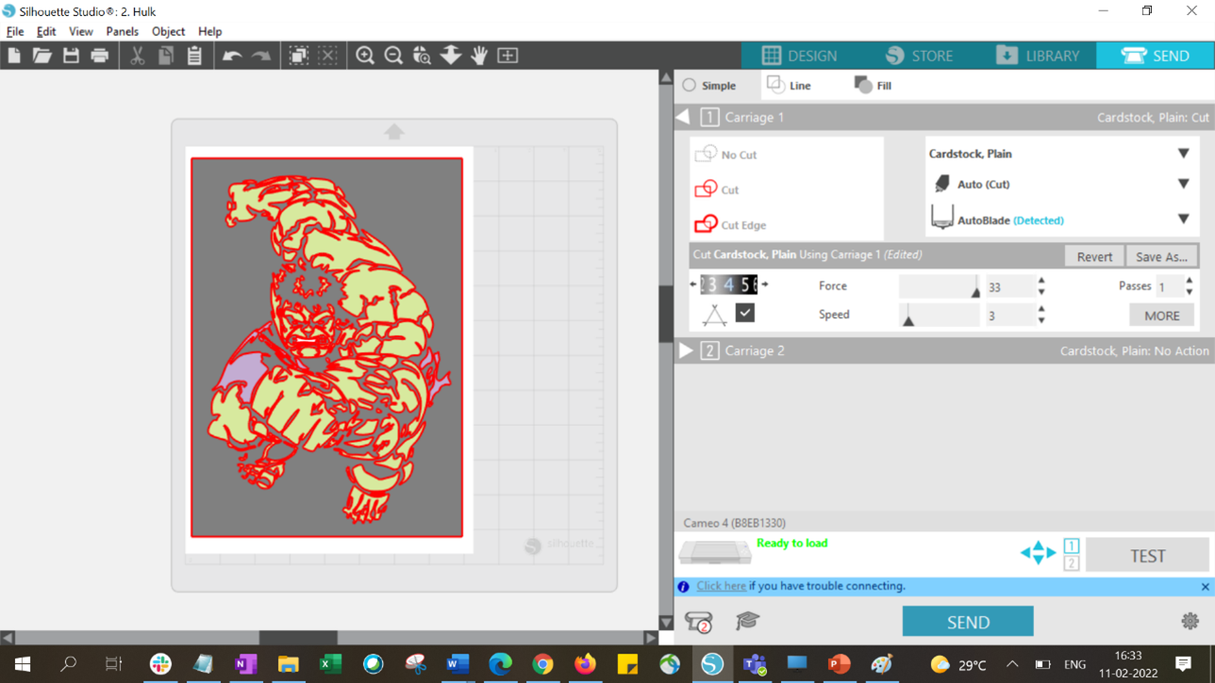
Task: Click the Speed slider track
Action: 940,315
